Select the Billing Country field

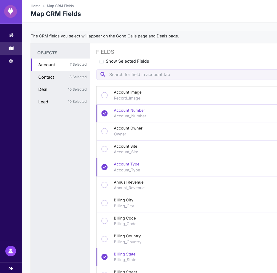pyautogui.click(x=105, y=239)
